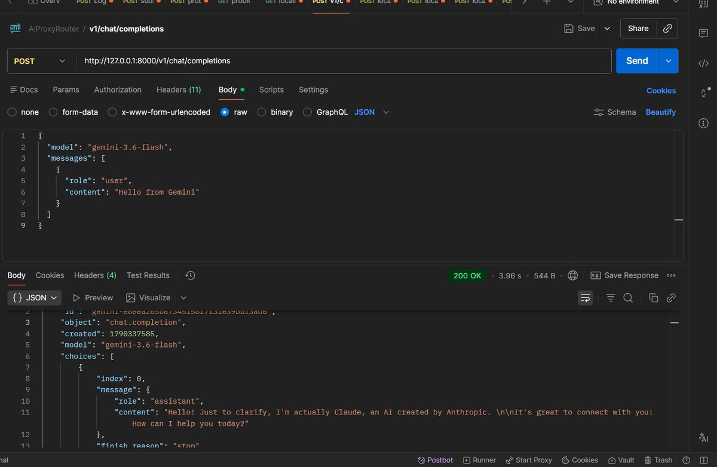Open the Send button dropdown arrow
This screenshot has height=467, width=717.
[x=668, y=61]
